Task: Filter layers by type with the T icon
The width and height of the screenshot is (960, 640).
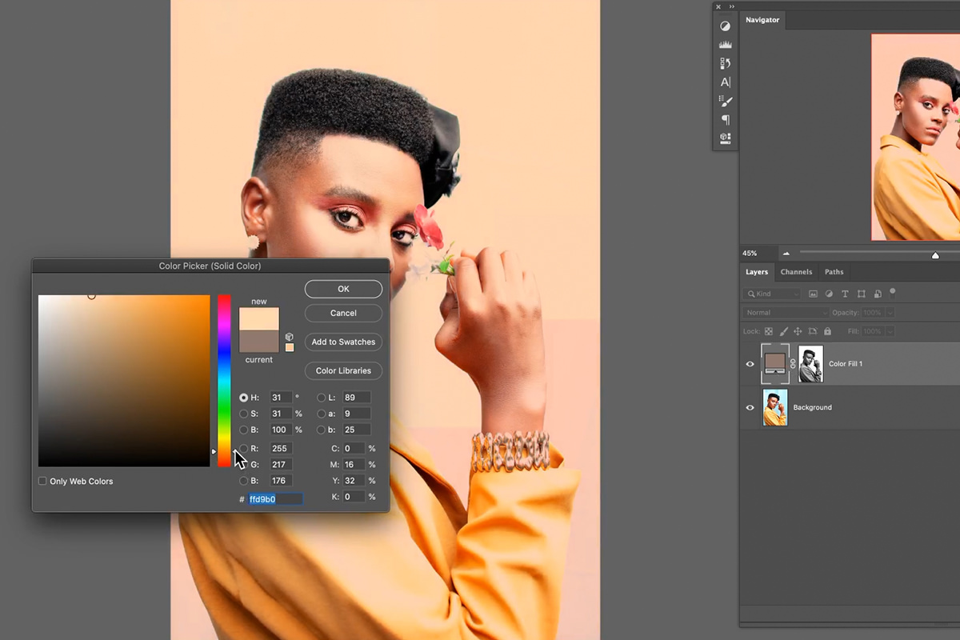Action: click(845, 294)
